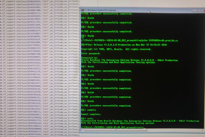Viewport: 205px width, 137px height.
Task: Click the final prompt ending with 'prospekt>exit;'
Action: (112, 127)
